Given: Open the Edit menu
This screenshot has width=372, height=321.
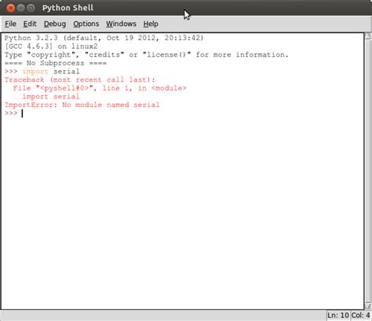Looking at the screenshot, I should (x=30, y=24).
